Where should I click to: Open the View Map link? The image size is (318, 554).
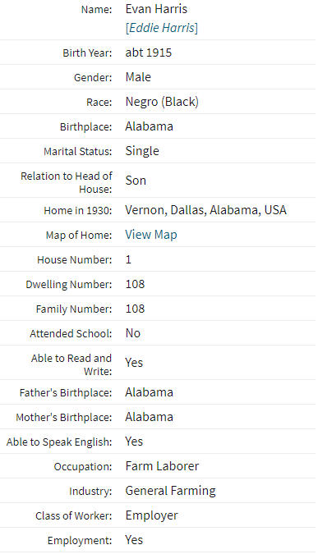coord(151,235)
